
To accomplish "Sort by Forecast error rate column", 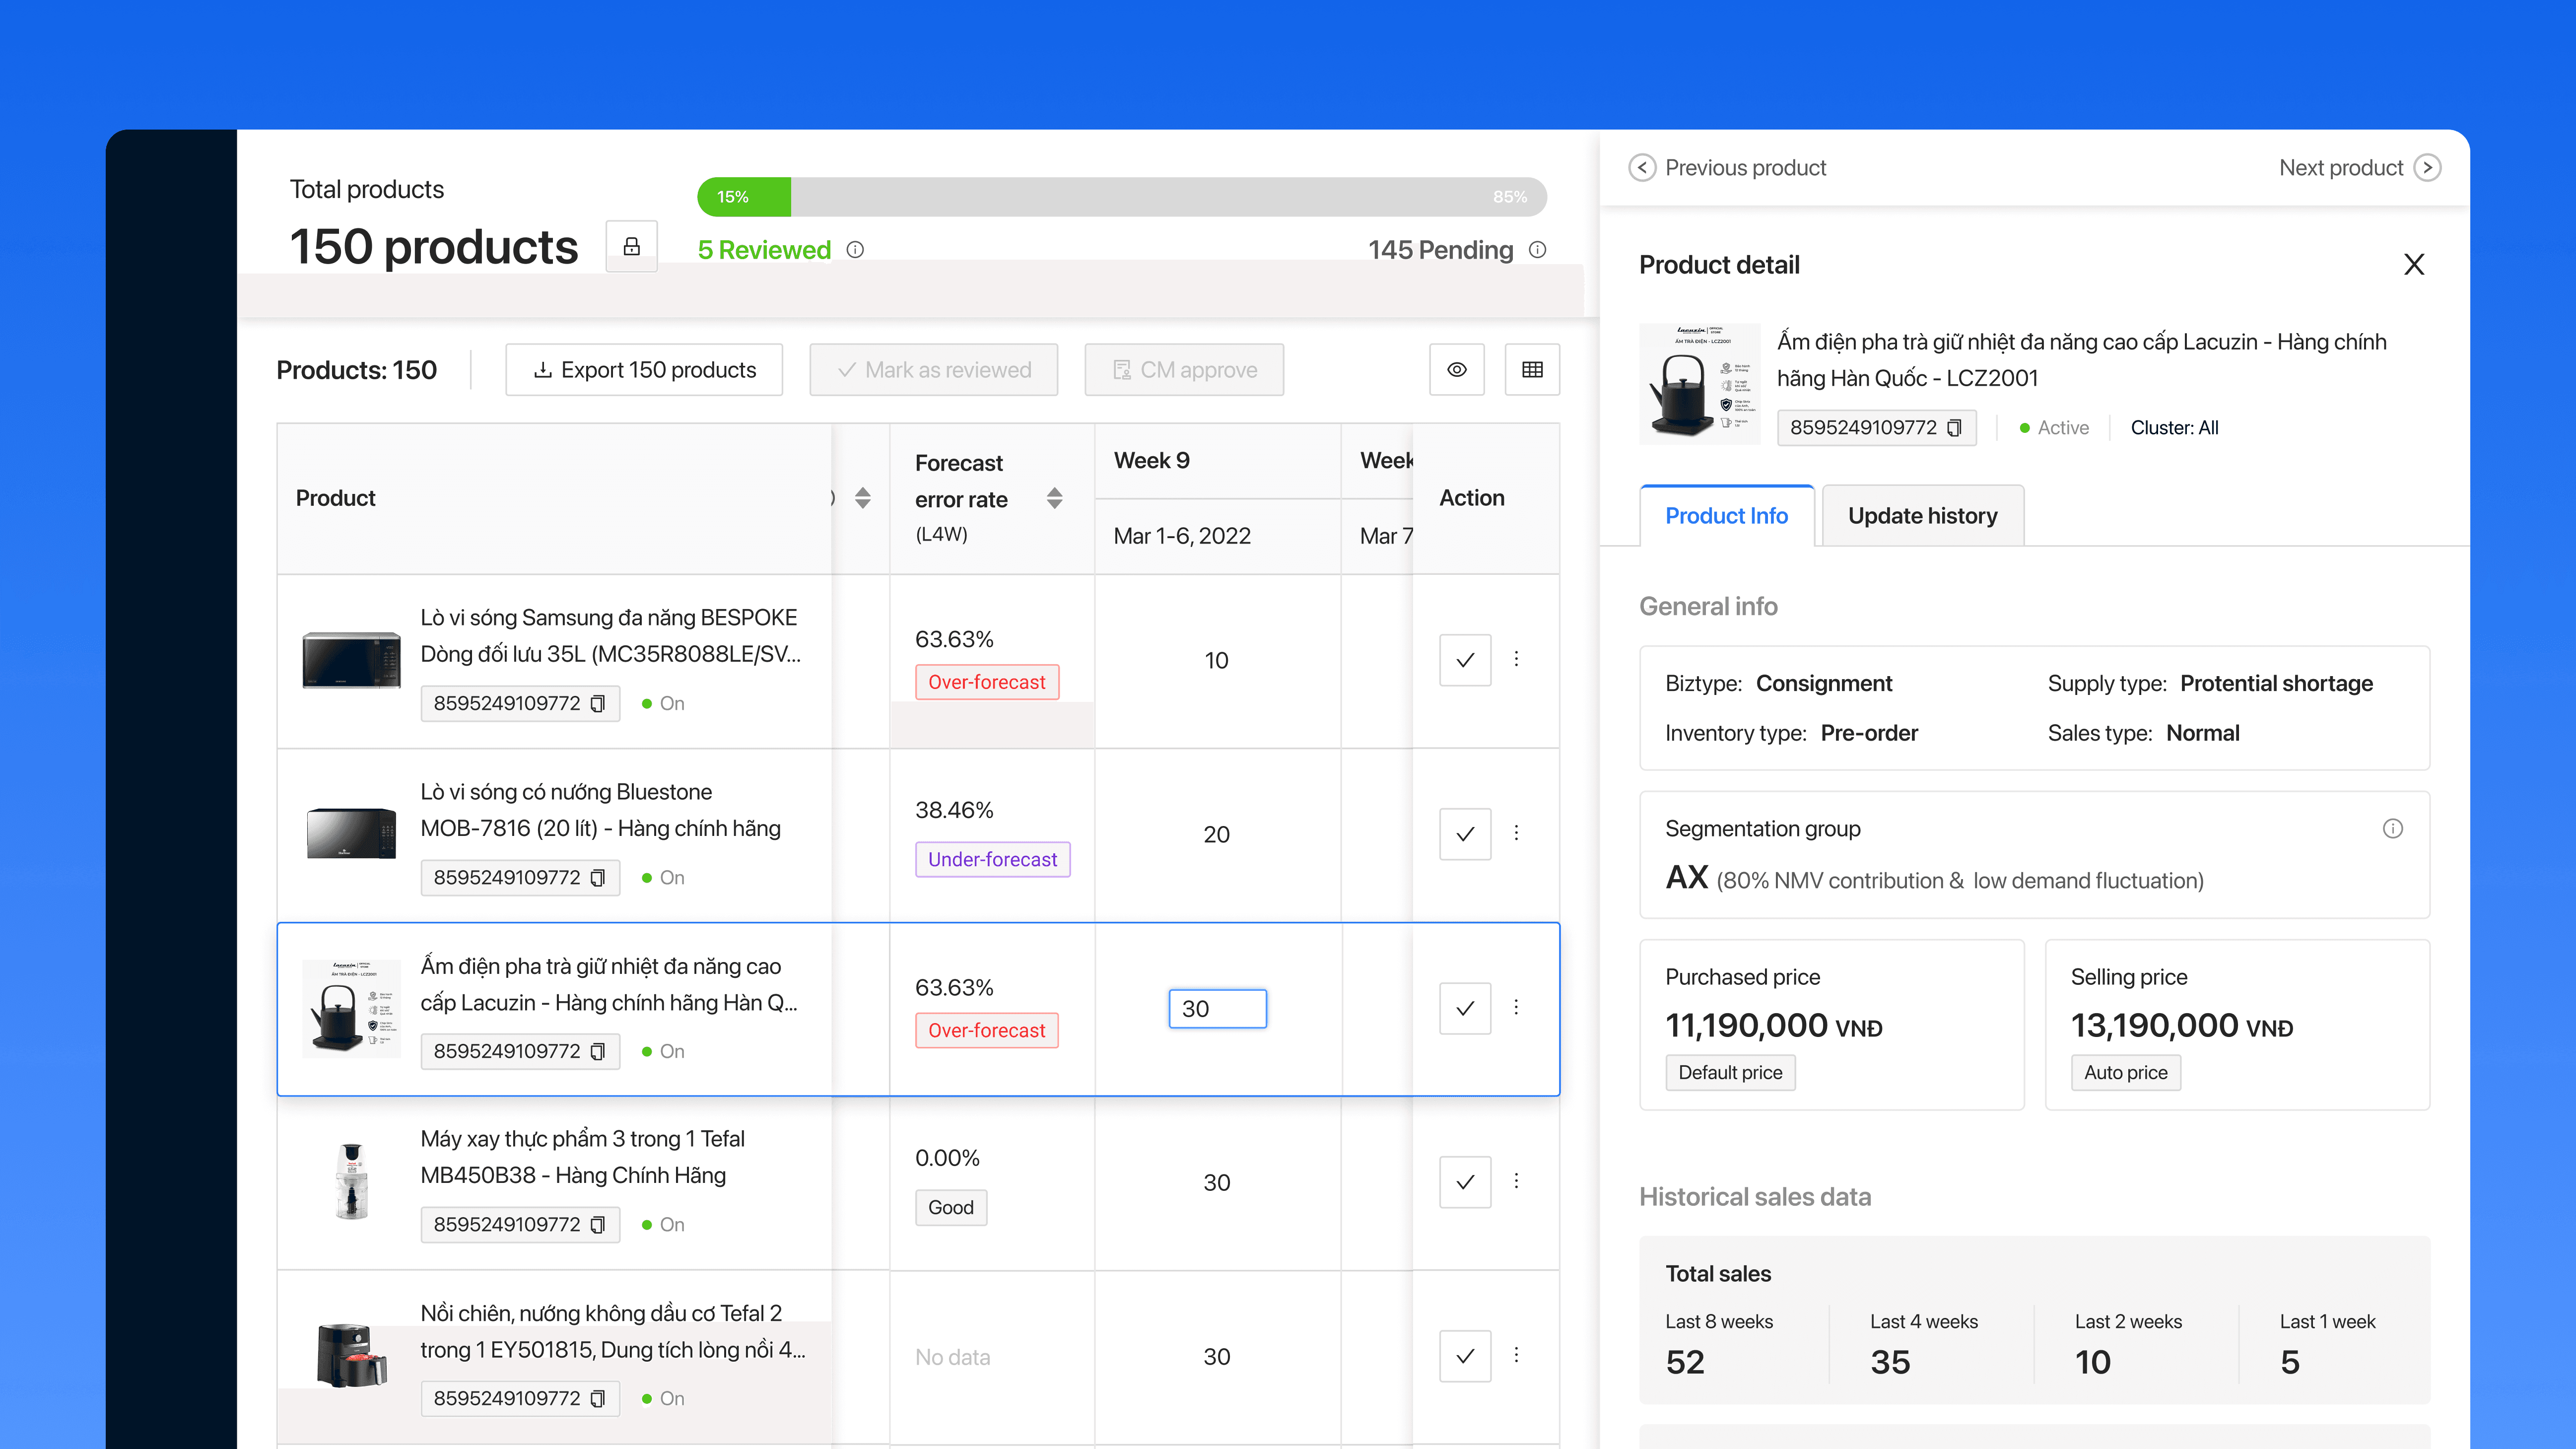I will click(1054, 498).
